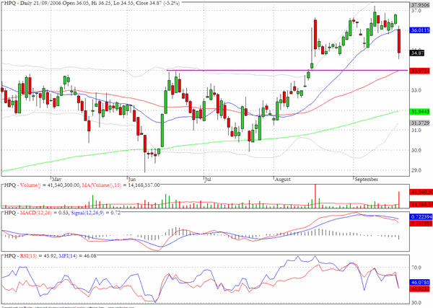Click the May month axis label
Screen dimensions: 433x308
(x=56, y=180)
